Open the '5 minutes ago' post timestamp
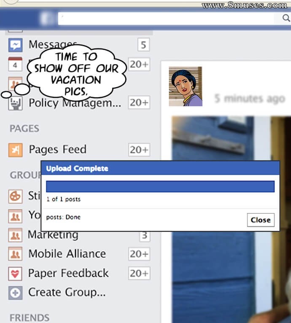291x323 pixels. click(249, 99)
